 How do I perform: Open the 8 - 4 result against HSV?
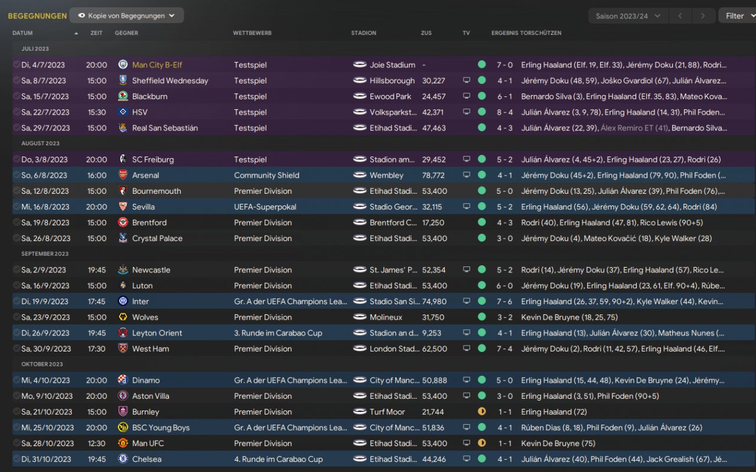504,112
